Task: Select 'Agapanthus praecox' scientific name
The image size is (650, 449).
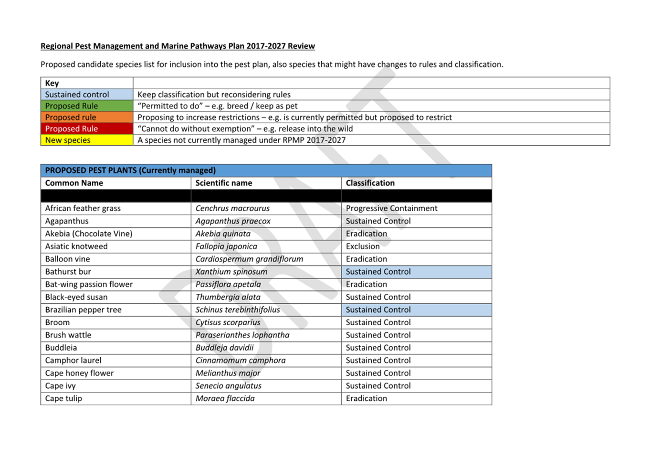Action: [266, 221]
